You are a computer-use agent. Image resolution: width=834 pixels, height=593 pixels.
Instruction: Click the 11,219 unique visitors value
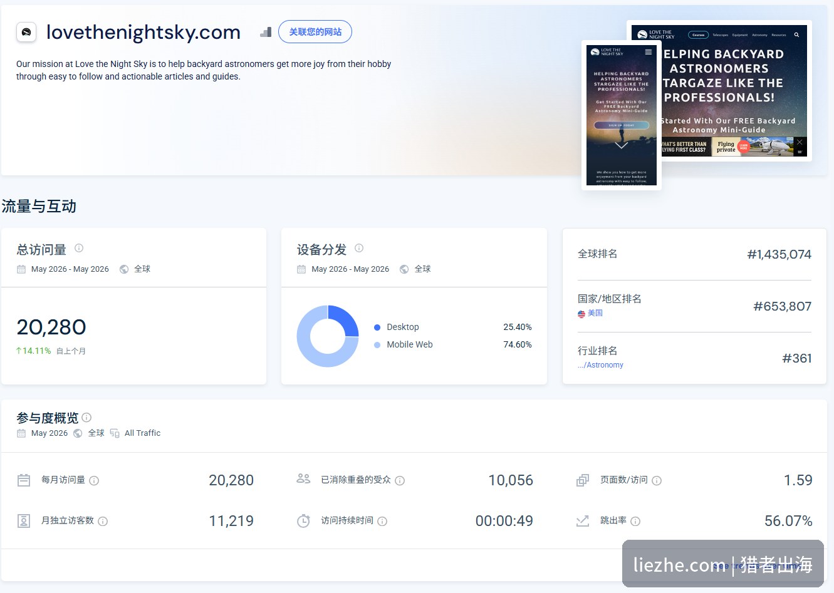point(231,521)
